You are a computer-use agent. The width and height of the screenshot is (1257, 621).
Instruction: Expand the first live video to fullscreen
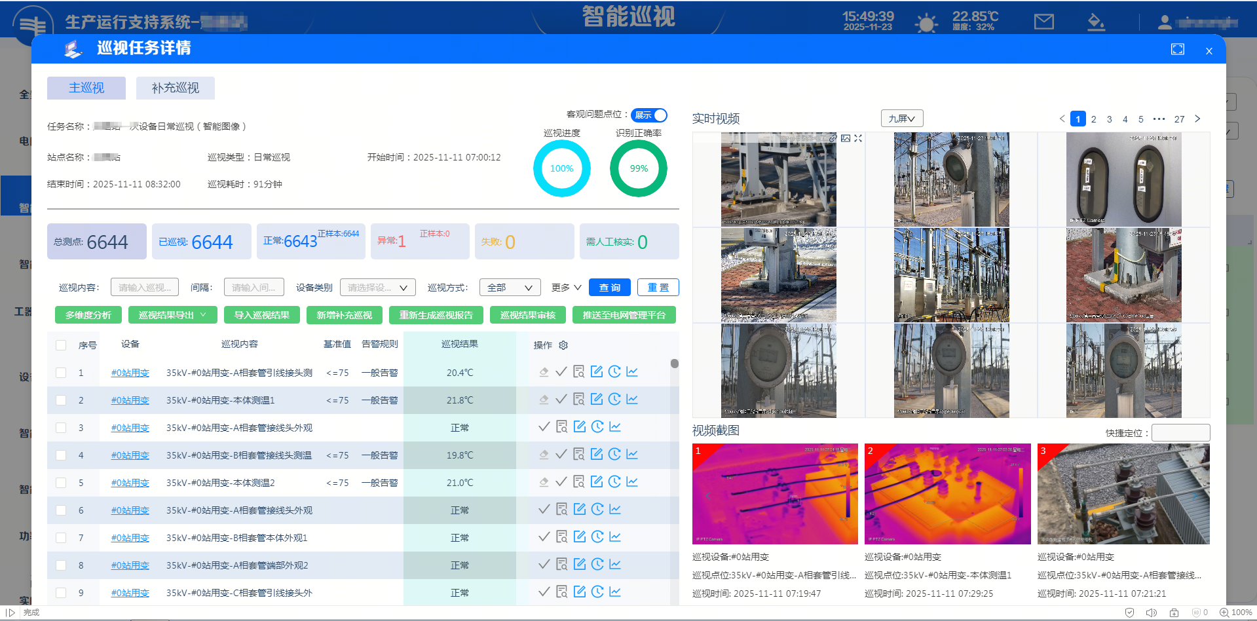point(858,138)
